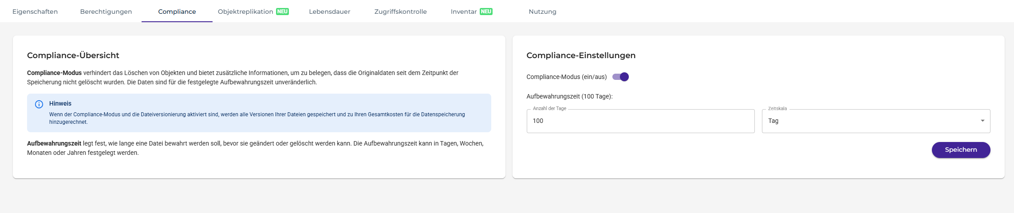The height and width of the screenshot is (213, 1014).
Task: Open the Lebensdauer tab
Action: pos(330,12)
